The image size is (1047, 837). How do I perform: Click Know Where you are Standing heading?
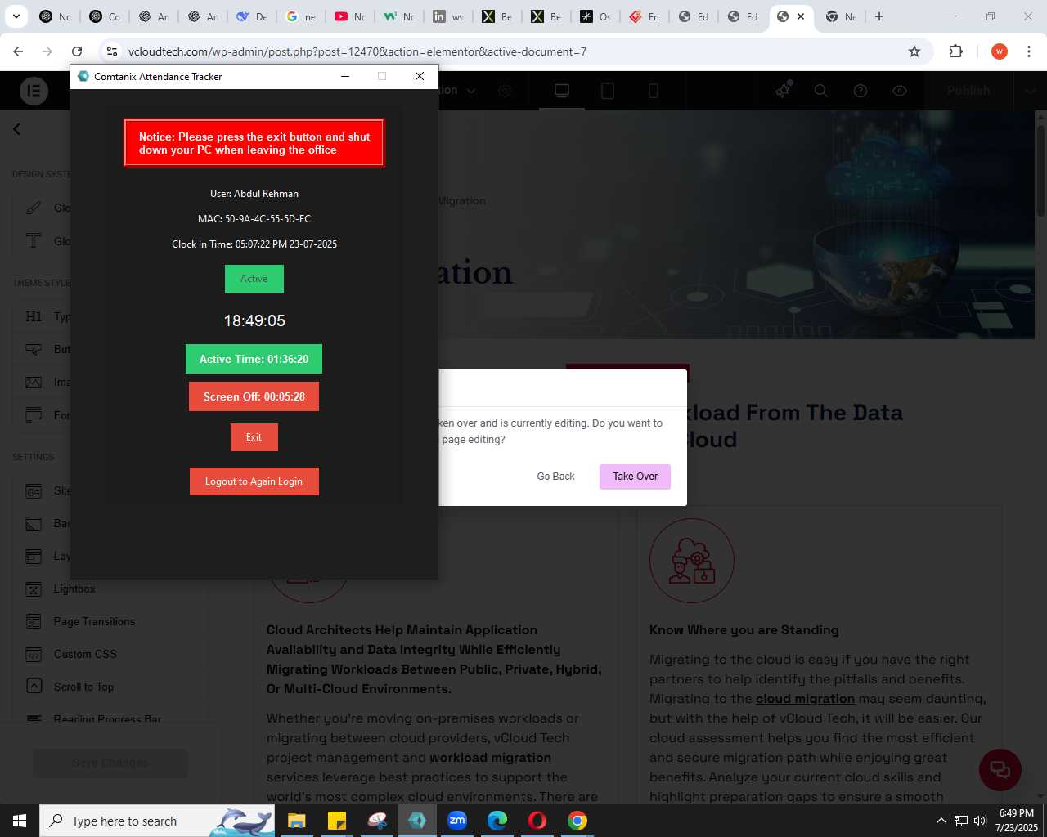744,630
